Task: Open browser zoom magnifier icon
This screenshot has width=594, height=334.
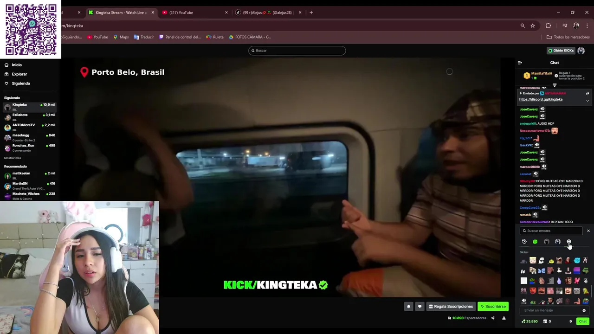Action: tap(523, 26)
